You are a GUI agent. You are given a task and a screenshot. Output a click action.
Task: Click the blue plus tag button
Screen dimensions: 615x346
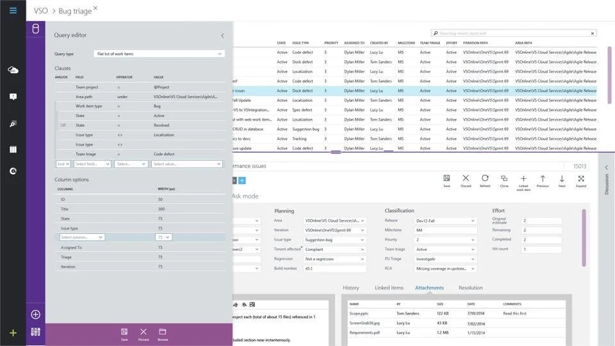pyautogui.click(x=242, y=181)
